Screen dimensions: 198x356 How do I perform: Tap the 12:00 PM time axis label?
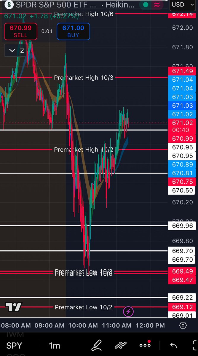click(150, 325)
